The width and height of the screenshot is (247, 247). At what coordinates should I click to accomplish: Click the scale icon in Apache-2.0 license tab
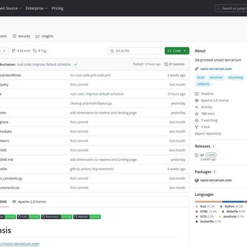click(x=14, y=201)
